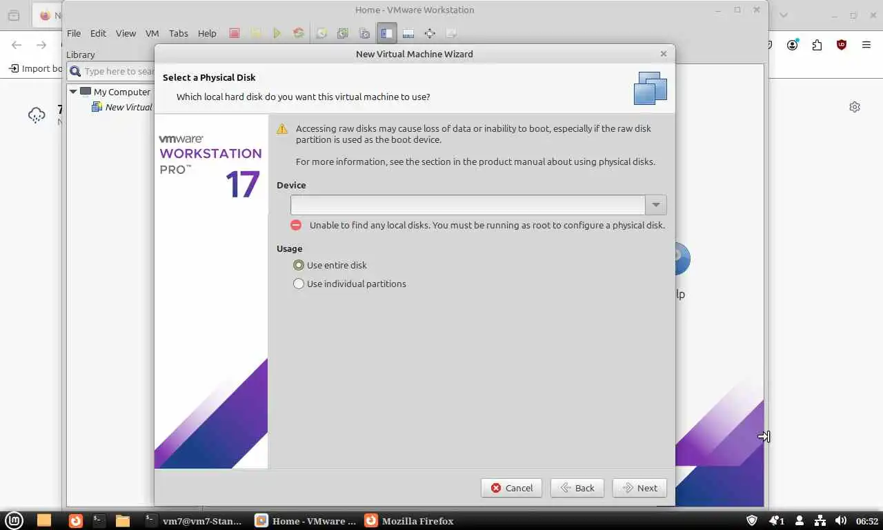Click the volume icon in the system tray
The height and width of the screenshot is (530, 883).
(840, 520)
